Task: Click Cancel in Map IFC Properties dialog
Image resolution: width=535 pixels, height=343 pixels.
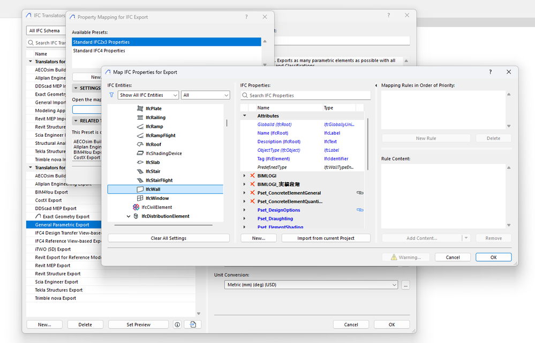Action: point(453,258)
